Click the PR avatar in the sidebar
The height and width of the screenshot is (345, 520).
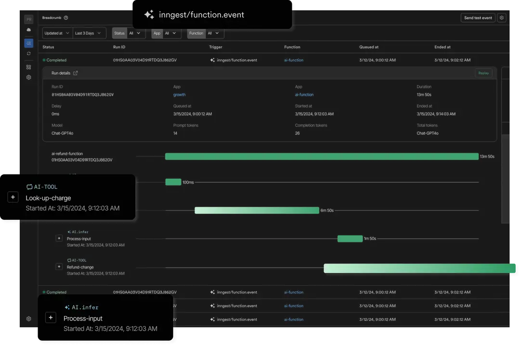click(x=29, y=19)
